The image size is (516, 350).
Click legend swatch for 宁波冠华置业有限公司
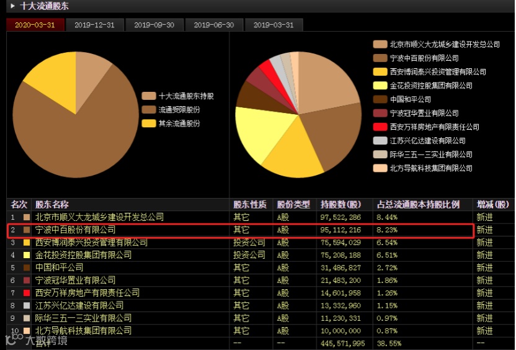click(380, 114)
